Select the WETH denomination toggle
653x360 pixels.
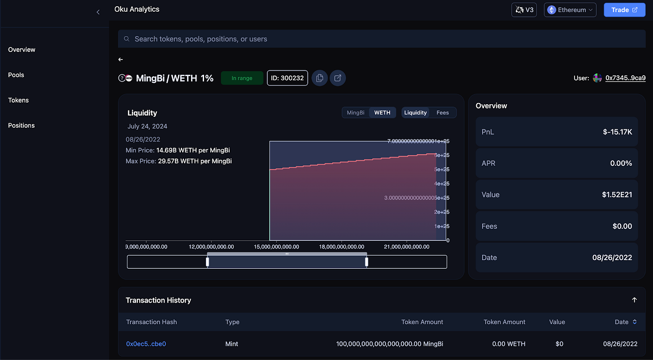coord(382,112)
